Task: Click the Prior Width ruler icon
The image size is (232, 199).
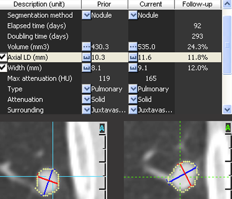Action: coord(86,68)
